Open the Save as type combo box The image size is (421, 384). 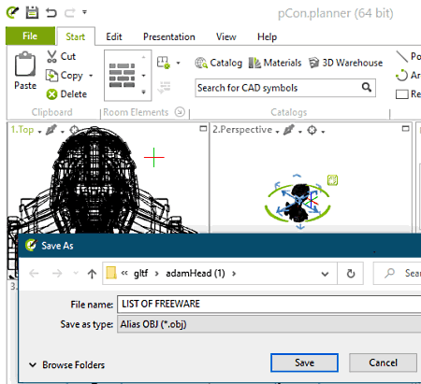(269, 324)
